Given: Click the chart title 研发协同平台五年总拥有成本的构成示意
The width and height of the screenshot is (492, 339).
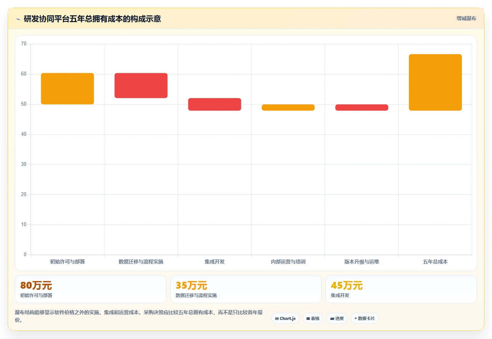Looking at the screenshot, I should [92, 19].
